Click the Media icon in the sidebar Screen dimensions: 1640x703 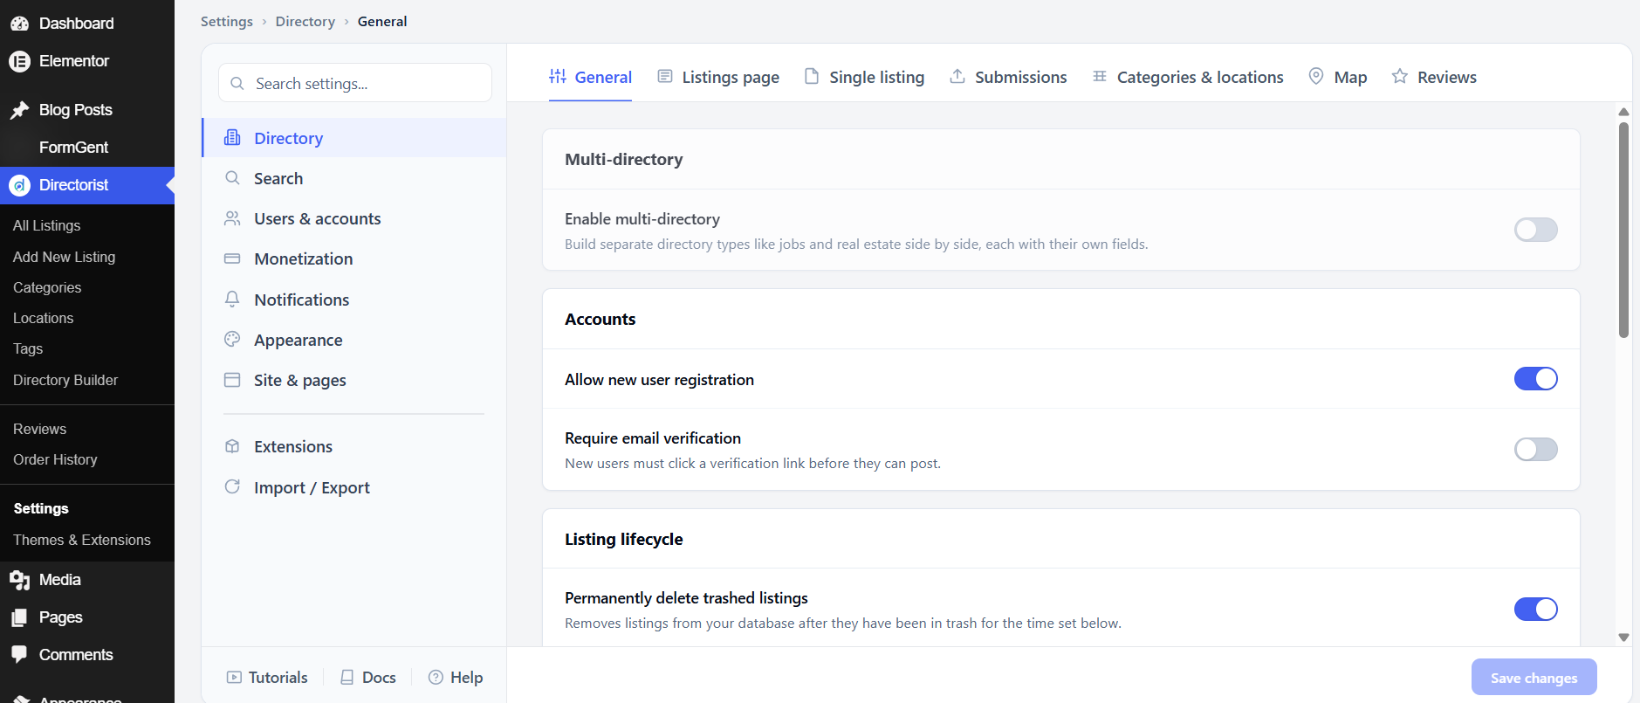click(19, 580)
